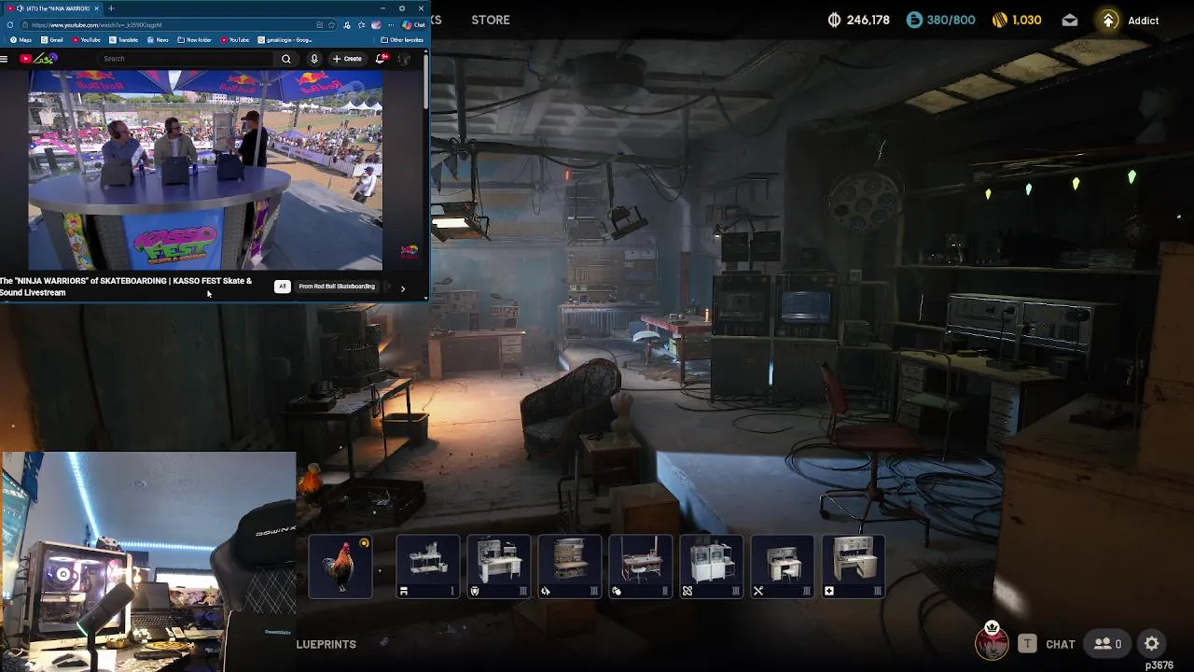Select the level I shelving workbench card
The height and width of the screenshot is (672, 1194).
(x=428, y=567)
